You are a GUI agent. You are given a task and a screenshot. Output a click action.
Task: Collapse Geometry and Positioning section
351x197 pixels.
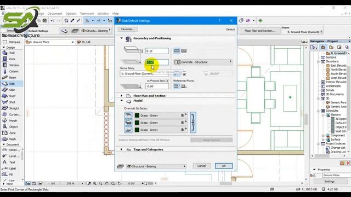pos(122,38)
